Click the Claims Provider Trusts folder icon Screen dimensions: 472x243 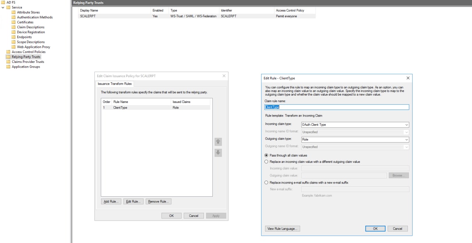click(x=8, y=62)
